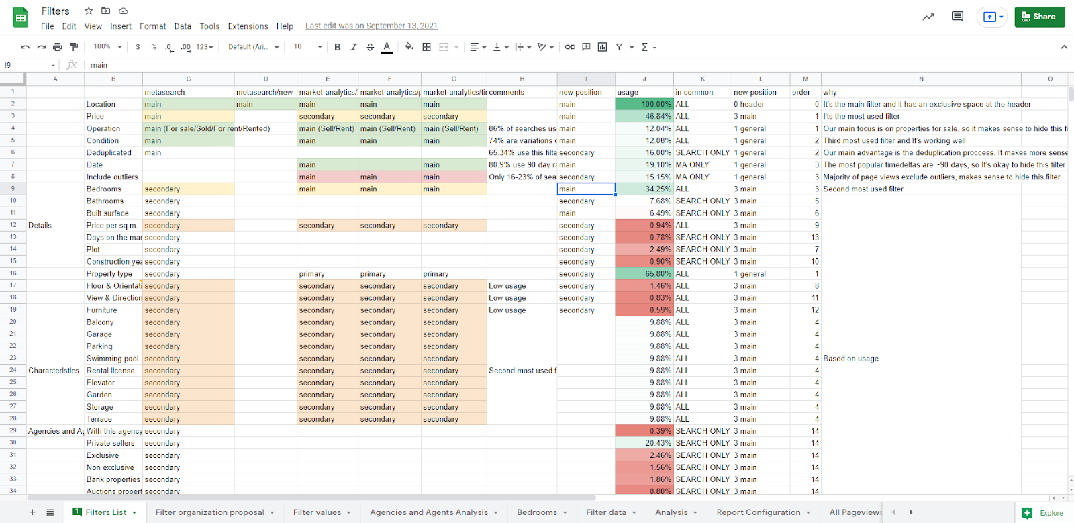The width and height of the screenshot is (1074, 523).
Task: Open comment history icon at top right
Action: click(x=957, y=17)
